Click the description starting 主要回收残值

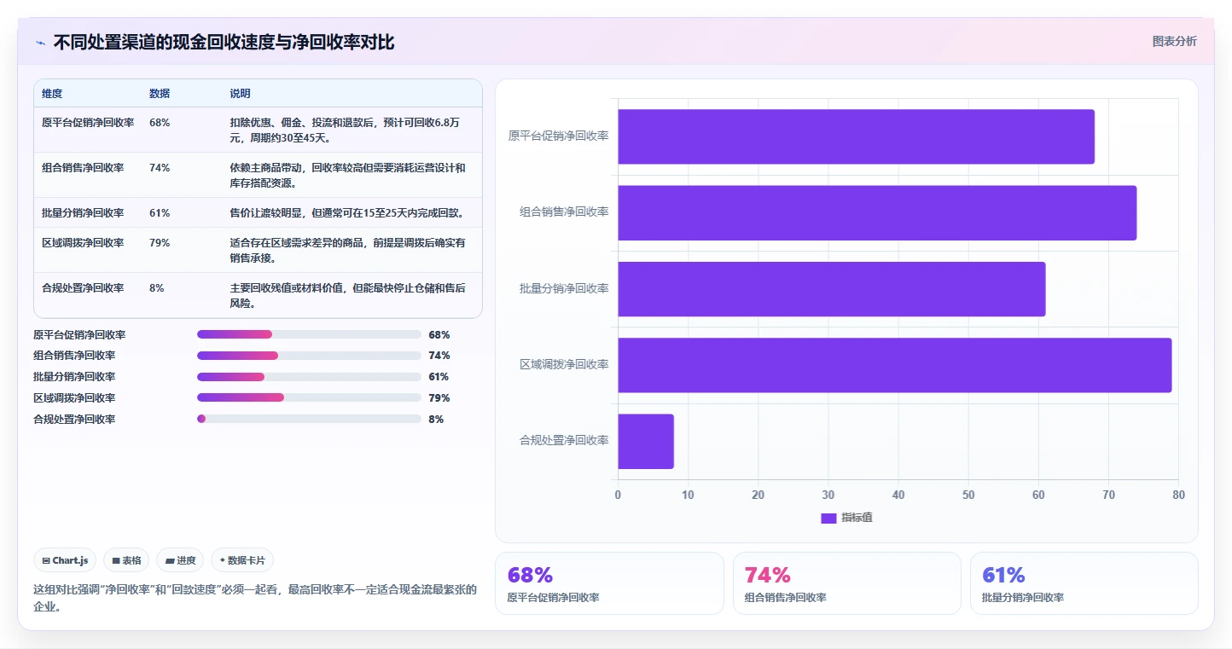point(347,296)
